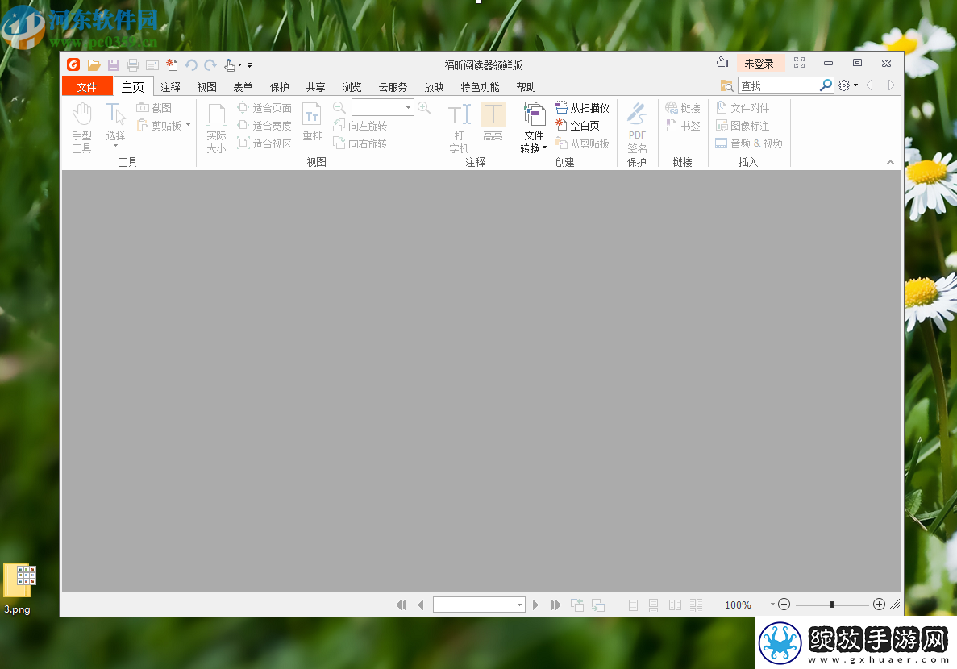Click the search magnifier button
The height and width of the screenshot is (669, 957).
826,85
